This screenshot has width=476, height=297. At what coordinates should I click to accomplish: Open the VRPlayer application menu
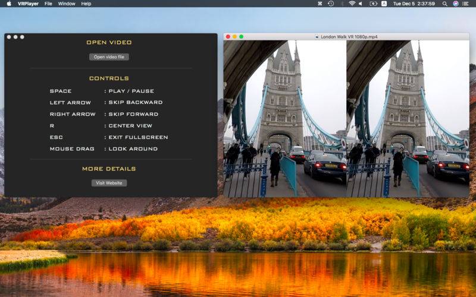click(27, 4)
